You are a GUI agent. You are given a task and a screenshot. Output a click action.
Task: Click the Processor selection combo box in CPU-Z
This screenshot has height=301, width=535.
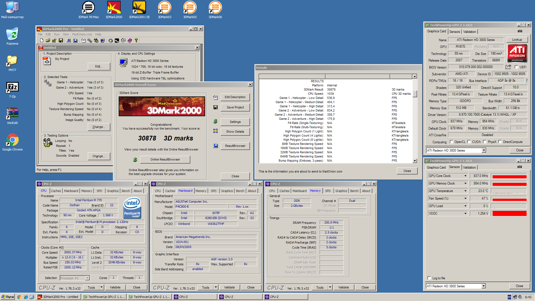(75, 278)
